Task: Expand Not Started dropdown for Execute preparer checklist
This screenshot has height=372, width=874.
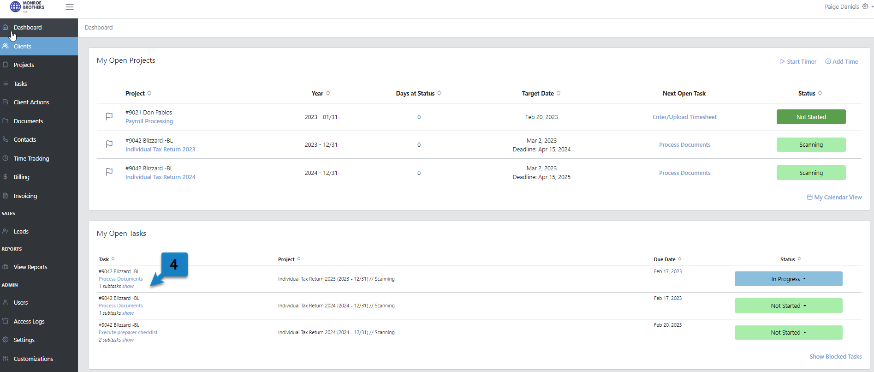Action: [x=788, y=332]
